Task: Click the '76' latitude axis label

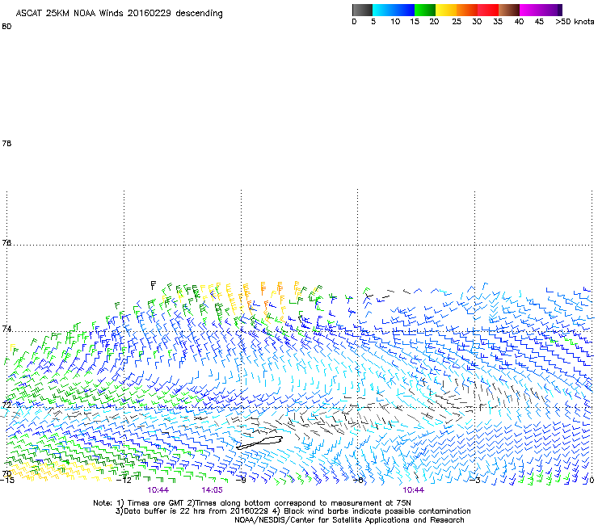Action: [6, 242]
